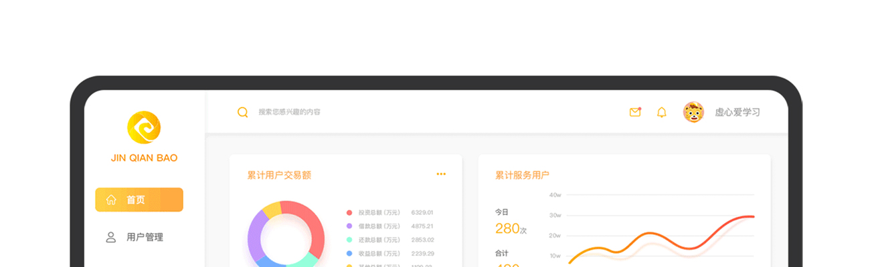
Task: Click the 30w axis label
Action: 555,215
